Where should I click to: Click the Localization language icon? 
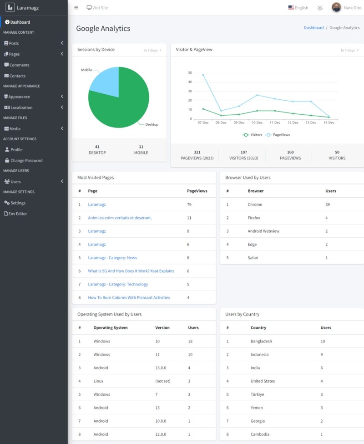pyautogui.click(x=7, y=107)
